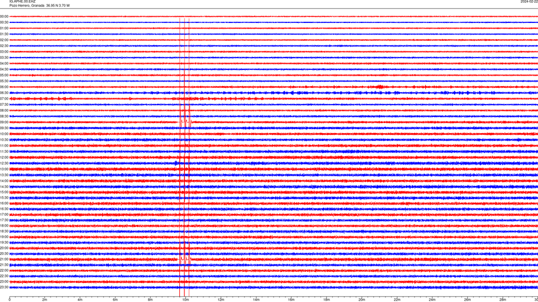Pick the 02:00 time label
538x302 pixels.
(4, 40)
